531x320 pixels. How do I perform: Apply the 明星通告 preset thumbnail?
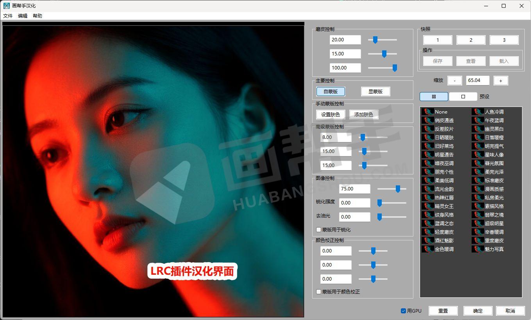pos(428,155)
